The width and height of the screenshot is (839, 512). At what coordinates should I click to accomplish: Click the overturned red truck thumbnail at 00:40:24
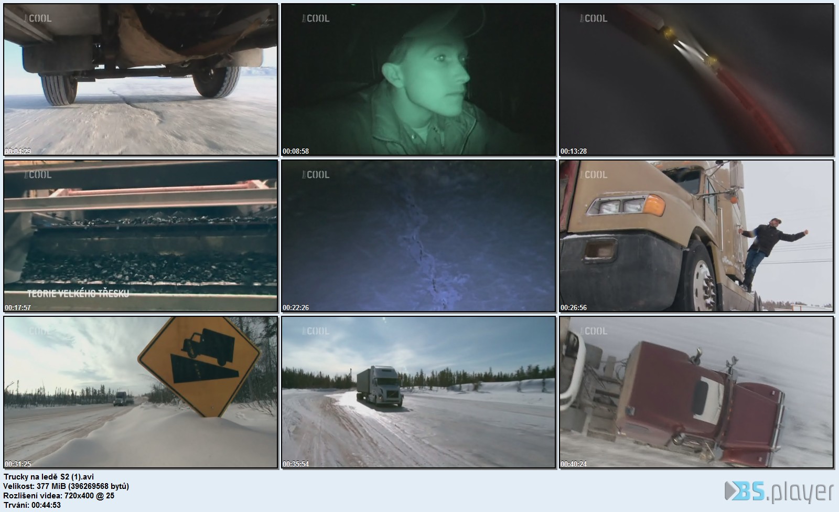(x=696, y=392)
